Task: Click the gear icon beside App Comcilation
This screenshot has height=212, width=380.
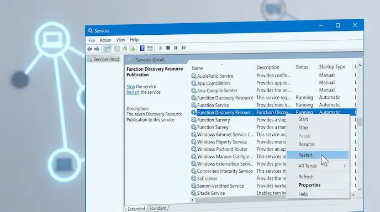Action: 194,83
